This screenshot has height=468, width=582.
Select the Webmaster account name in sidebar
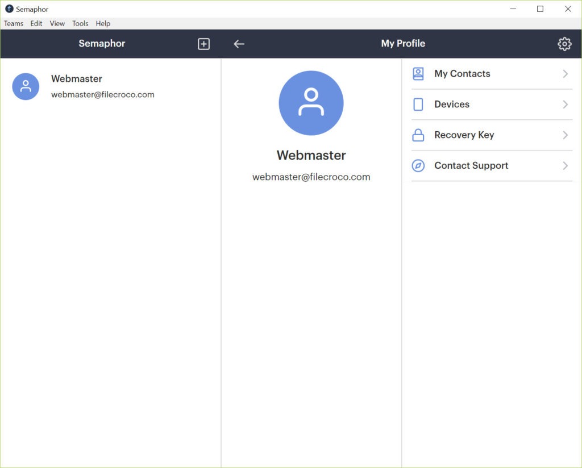[77, 79]
